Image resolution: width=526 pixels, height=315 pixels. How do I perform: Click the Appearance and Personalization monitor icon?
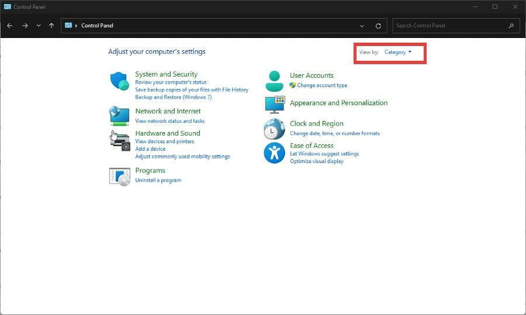pos(274,104)
